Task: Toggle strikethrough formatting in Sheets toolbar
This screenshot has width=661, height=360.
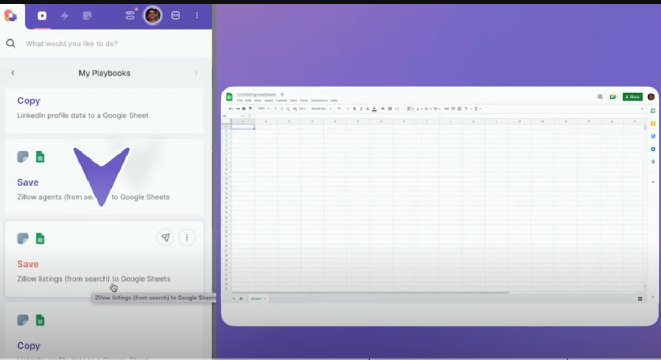Action: [x=368, y=109]
